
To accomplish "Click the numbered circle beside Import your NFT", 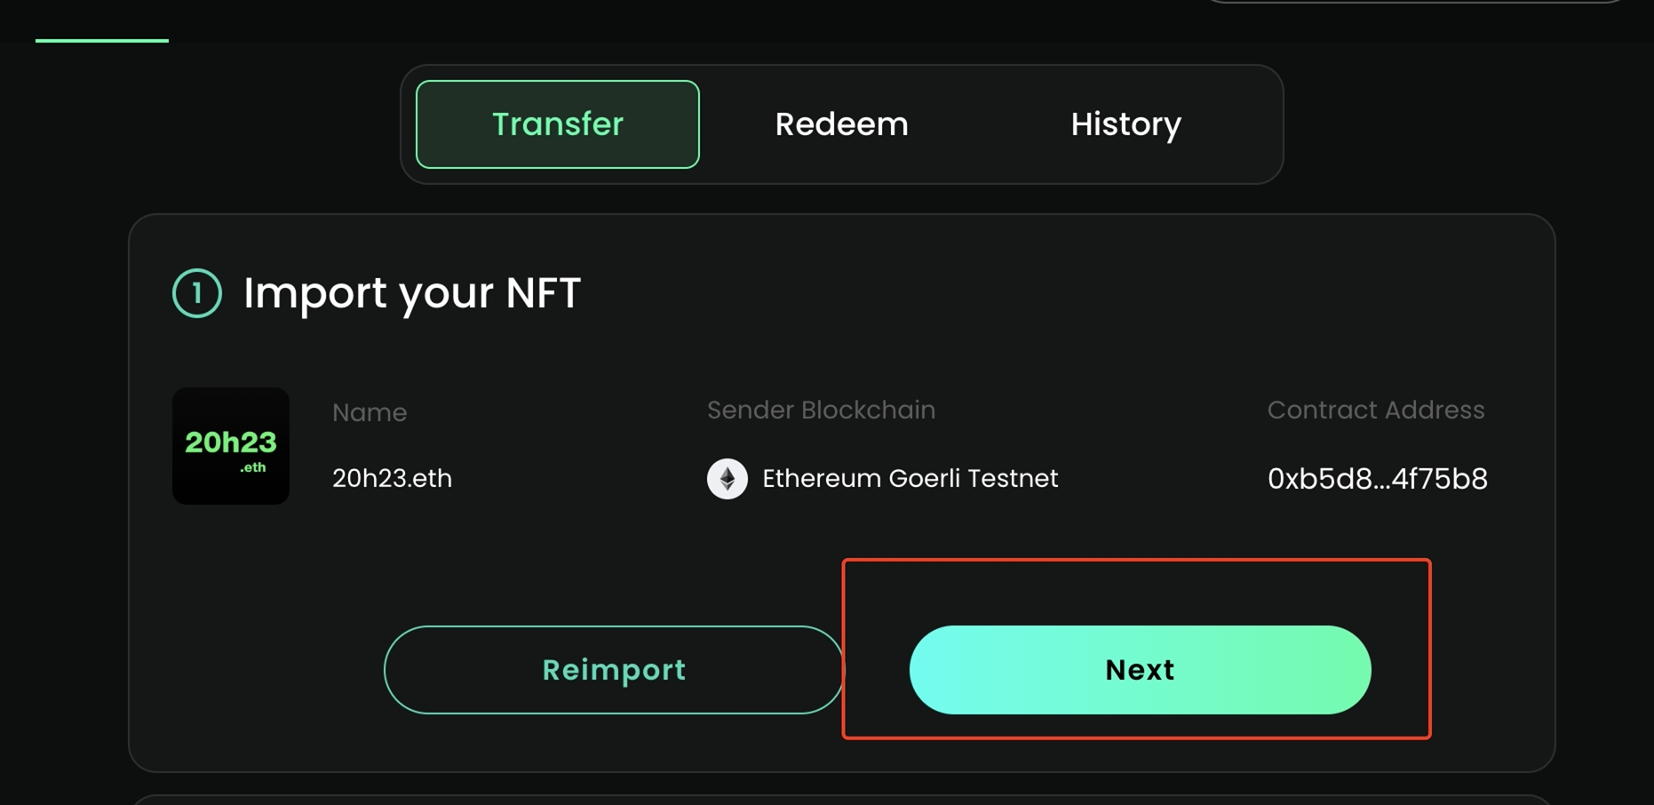I will [x=199, y=292].
